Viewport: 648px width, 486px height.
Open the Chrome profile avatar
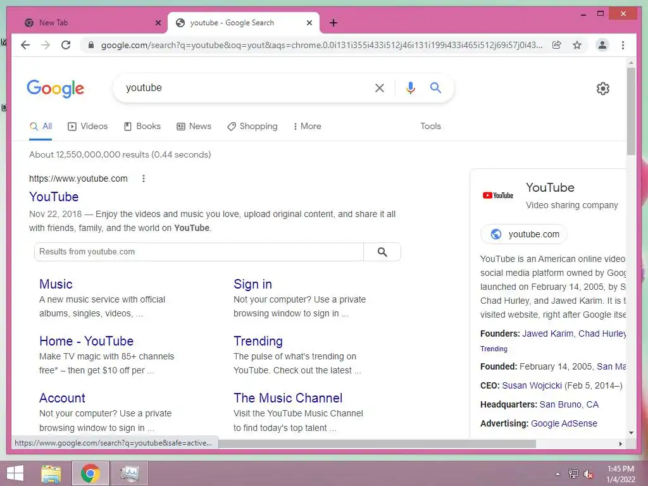click(602, 45)
